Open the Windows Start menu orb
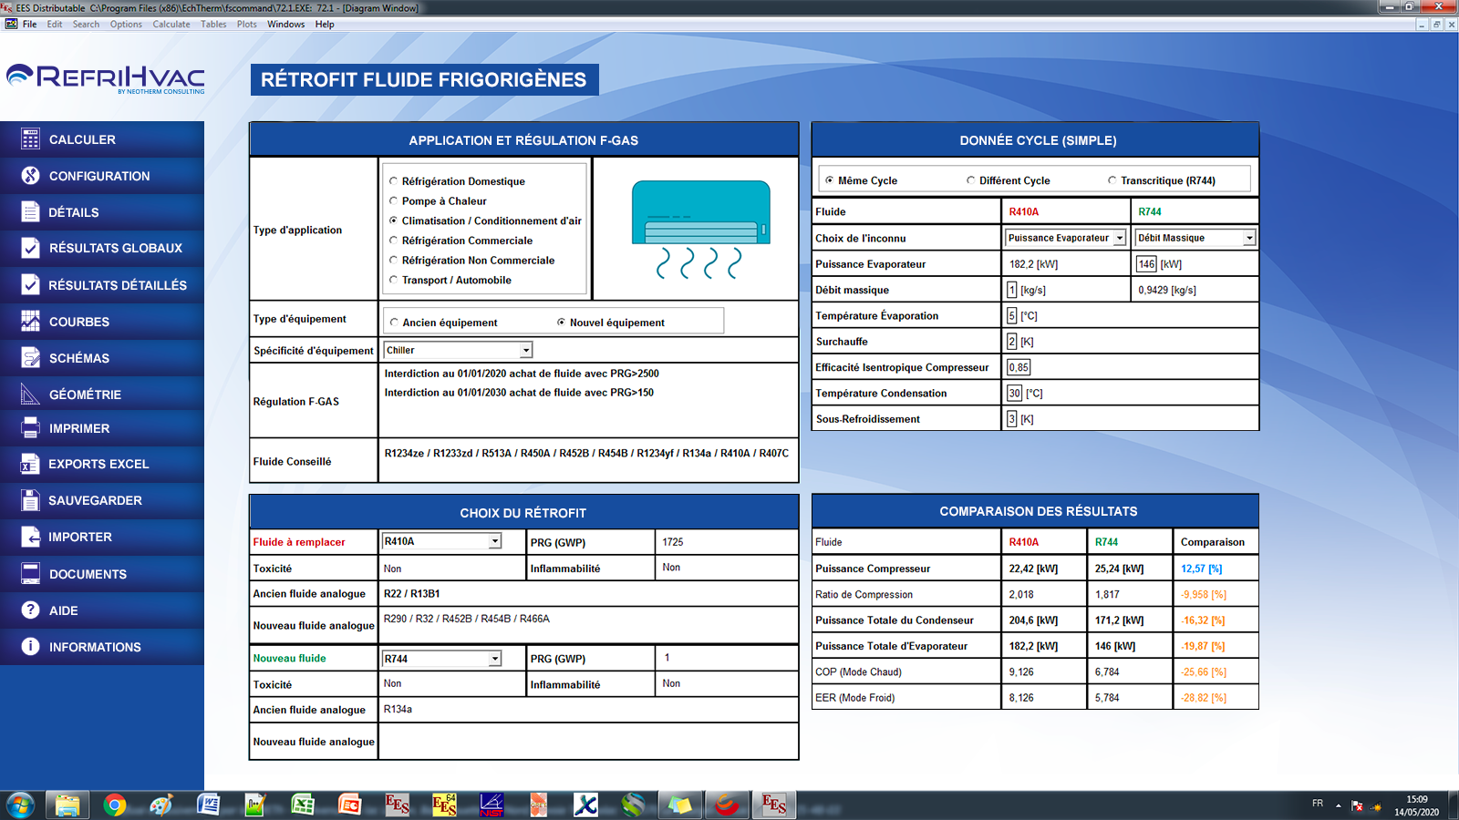The image size is (1459, 820). [20, 805]
